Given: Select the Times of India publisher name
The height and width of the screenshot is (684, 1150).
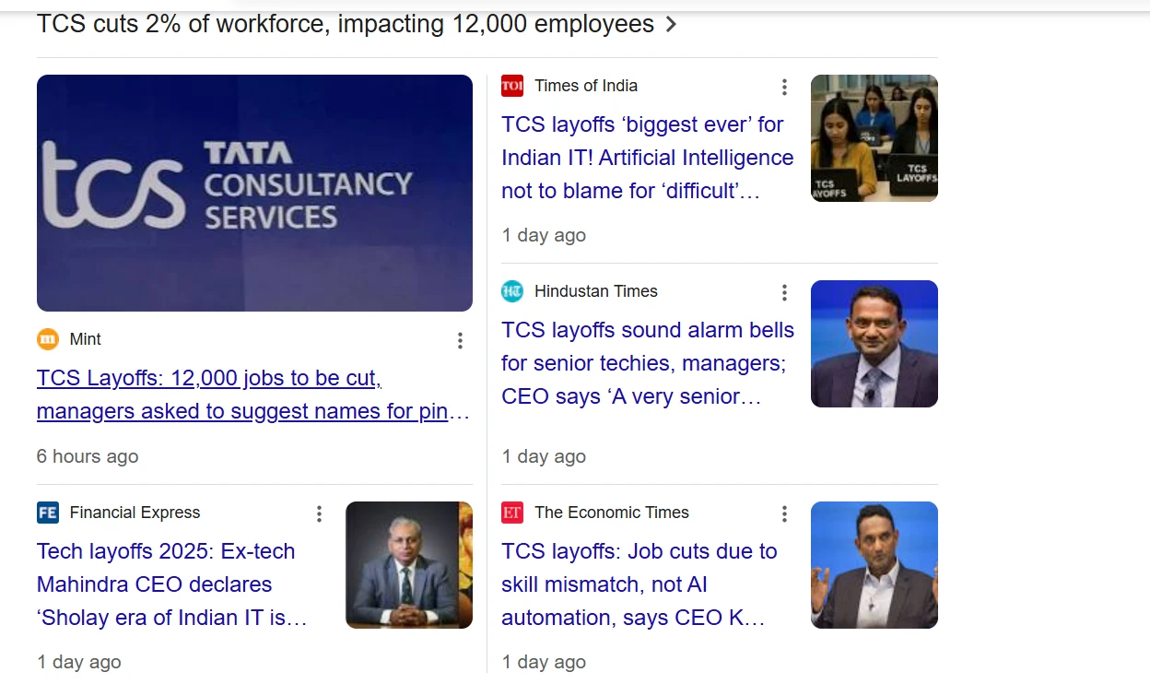Looking at the screenshot, I should click(x=586, y=86).
